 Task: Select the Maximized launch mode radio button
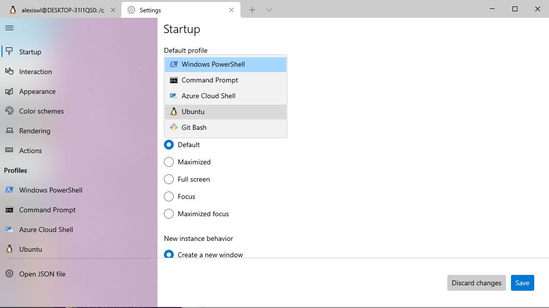tap(169, 162)
